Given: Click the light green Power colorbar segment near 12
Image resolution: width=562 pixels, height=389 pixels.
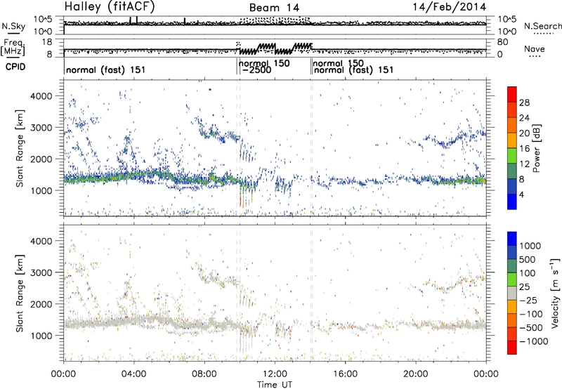Looking at the screenshot, I should (512, 156).
